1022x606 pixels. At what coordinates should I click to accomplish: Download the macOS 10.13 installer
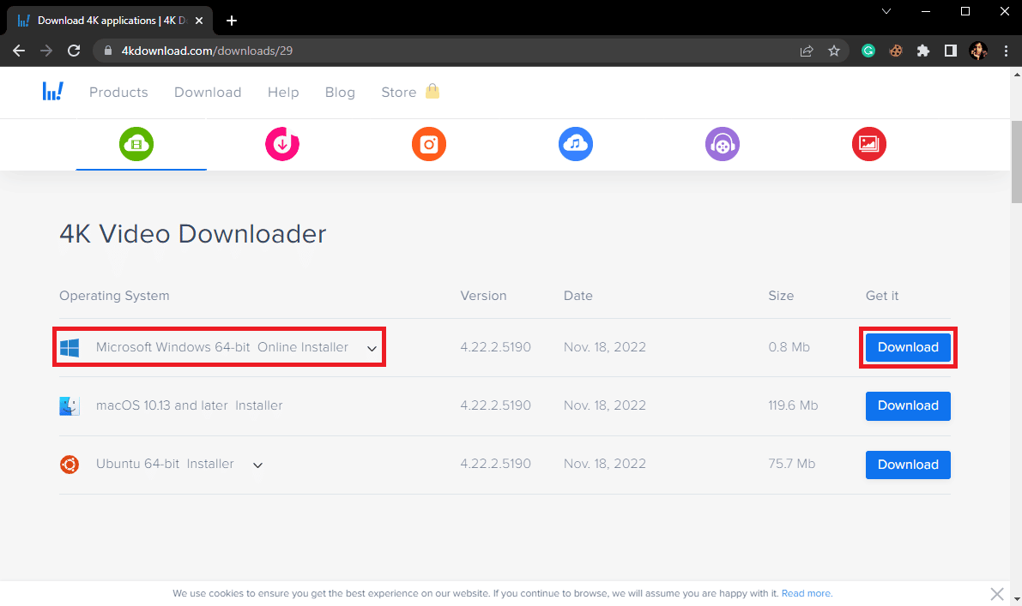pyautogui.click(x=908, y=406)
